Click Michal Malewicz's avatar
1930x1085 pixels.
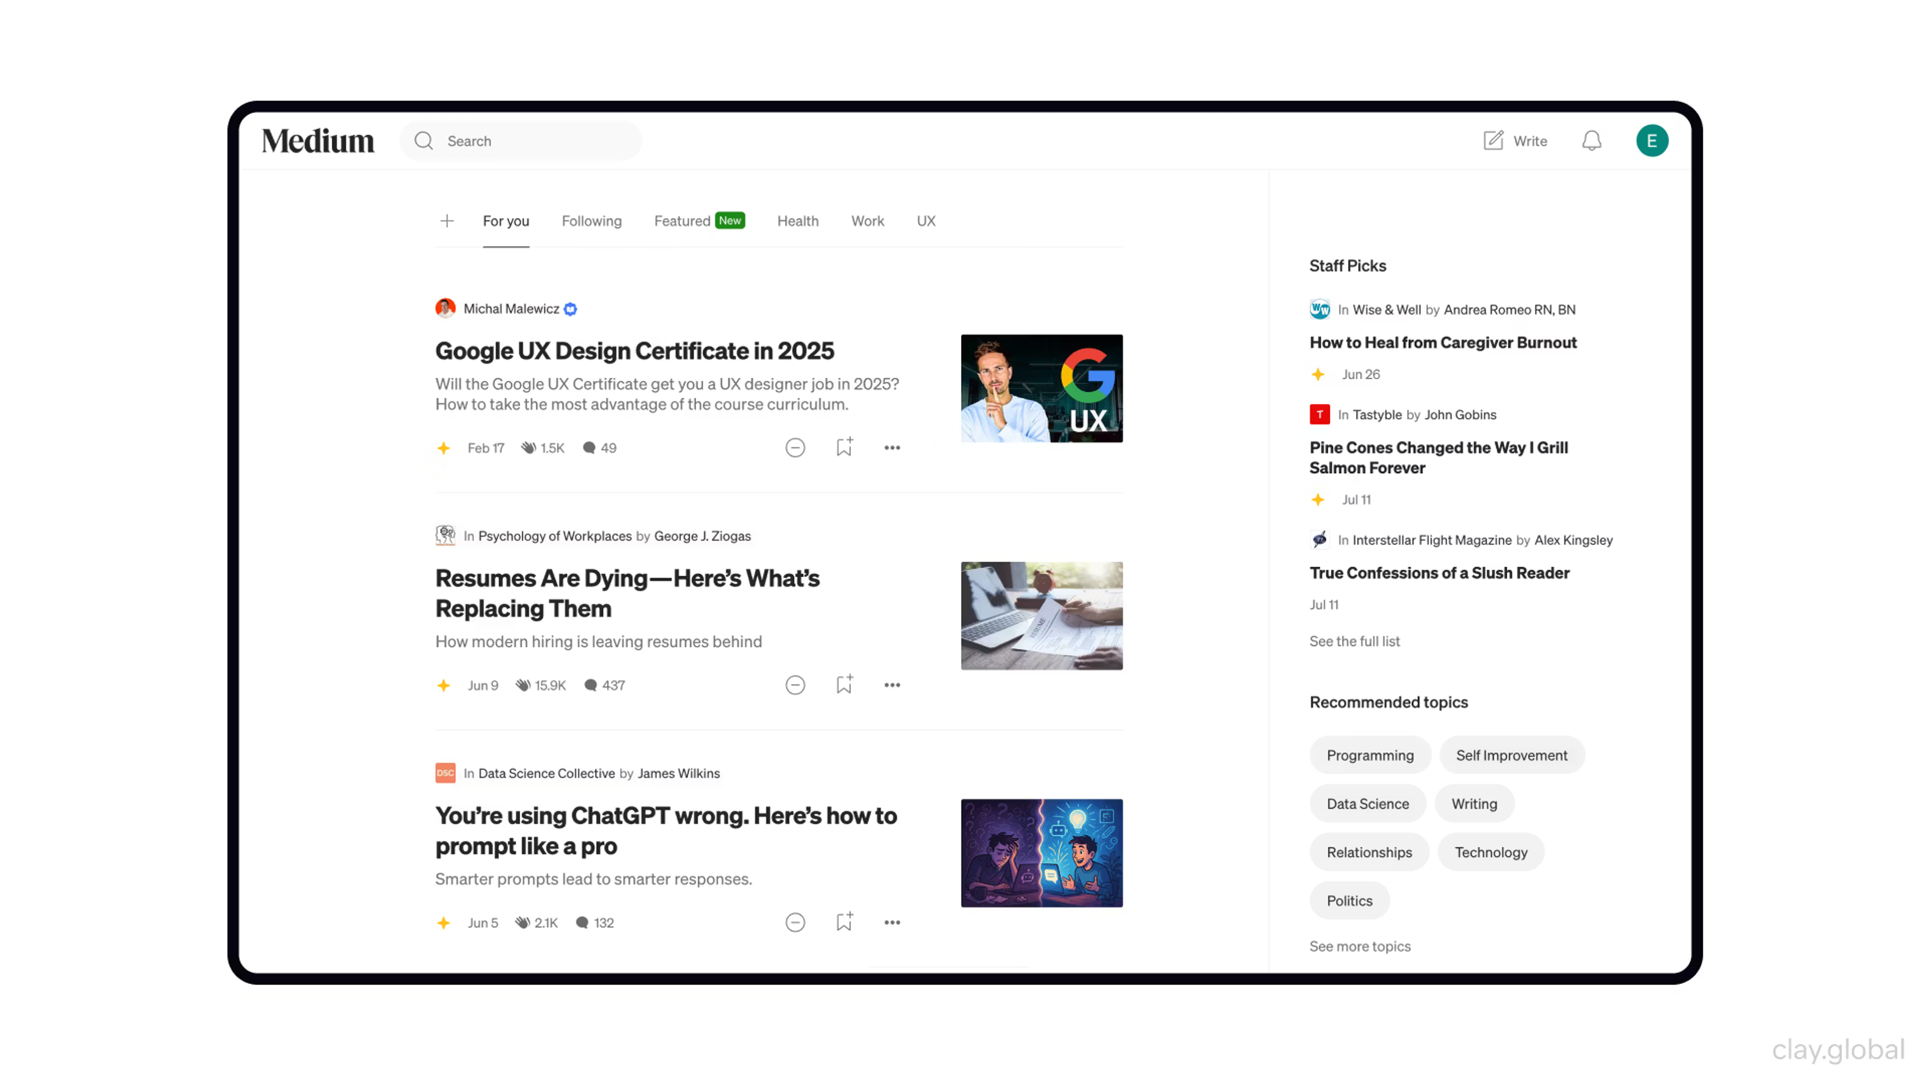coord(445,308)
